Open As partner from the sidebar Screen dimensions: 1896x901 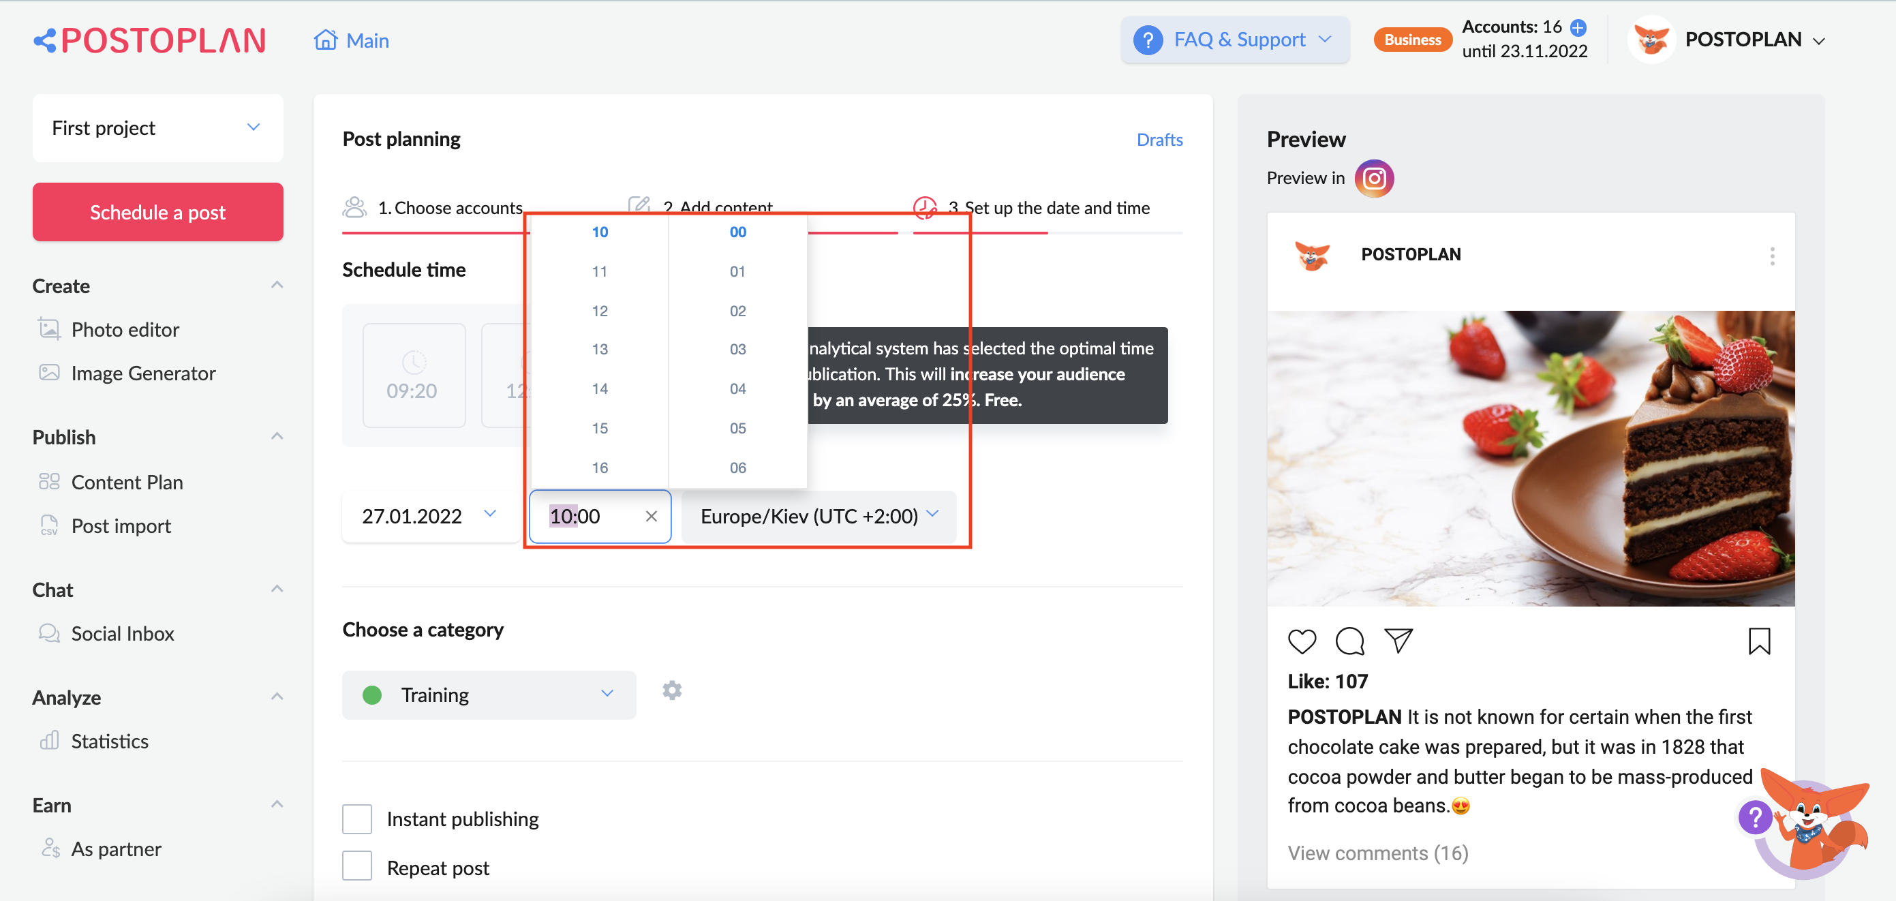point(117,849)
